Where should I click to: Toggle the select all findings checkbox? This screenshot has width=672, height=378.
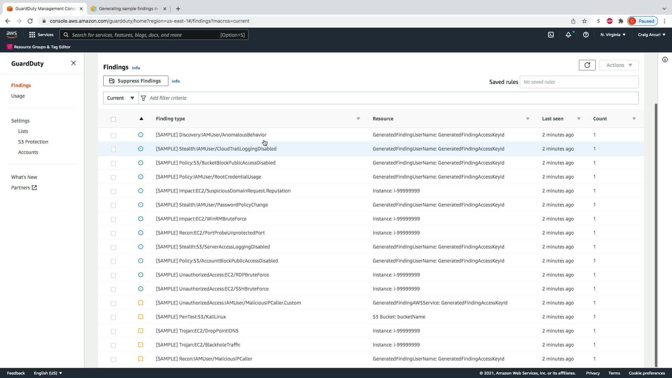coord(113,119)
